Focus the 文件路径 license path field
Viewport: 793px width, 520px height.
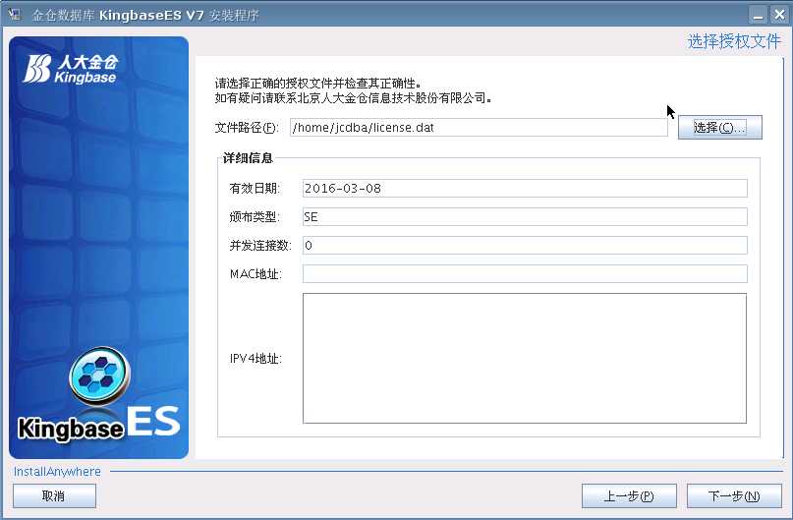point(479,128)
